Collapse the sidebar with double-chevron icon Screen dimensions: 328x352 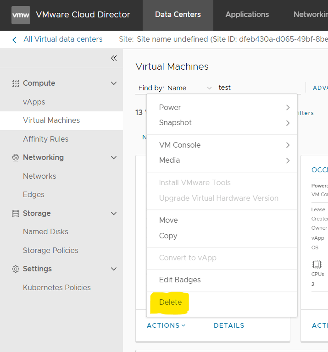[x=114, y=58]
